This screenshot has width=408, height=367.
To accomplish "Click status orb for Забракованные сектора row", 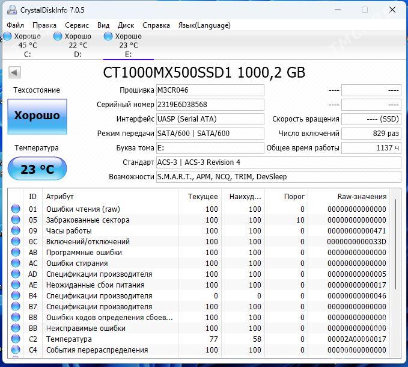I will 16,220.
